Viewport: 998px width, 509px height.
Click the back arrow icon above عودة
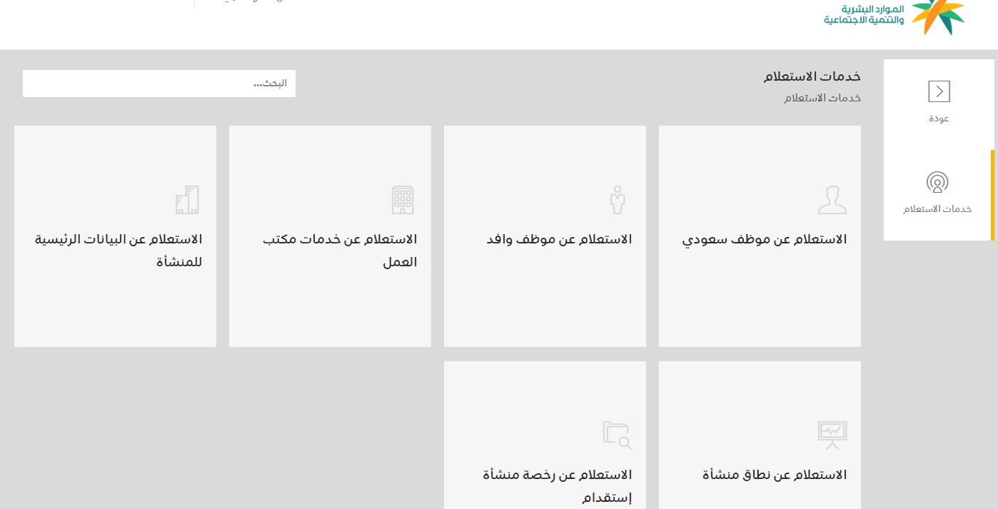click(x=939, y=91)
